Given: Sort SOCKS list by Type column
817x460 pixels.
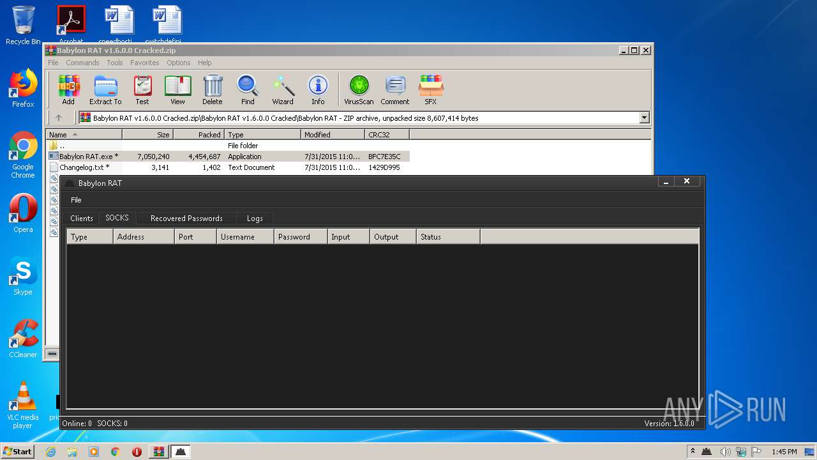Looking at the screenshot, I should tap(90, 236).
